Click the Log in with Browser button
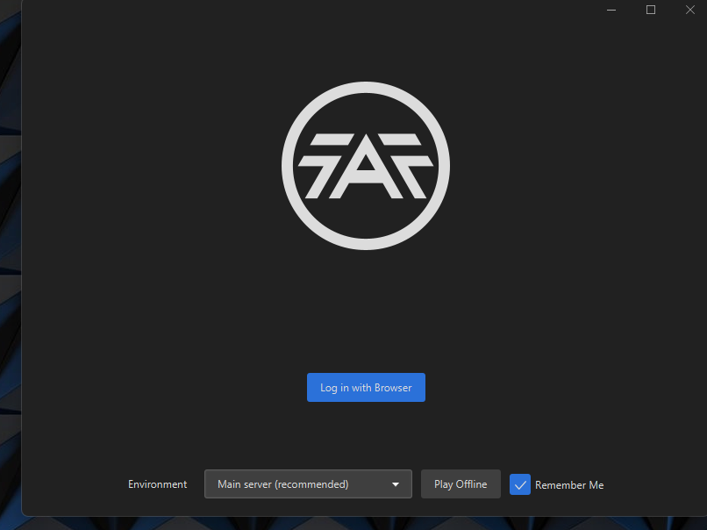The image size is (707, 530). (x=366, y=388)
